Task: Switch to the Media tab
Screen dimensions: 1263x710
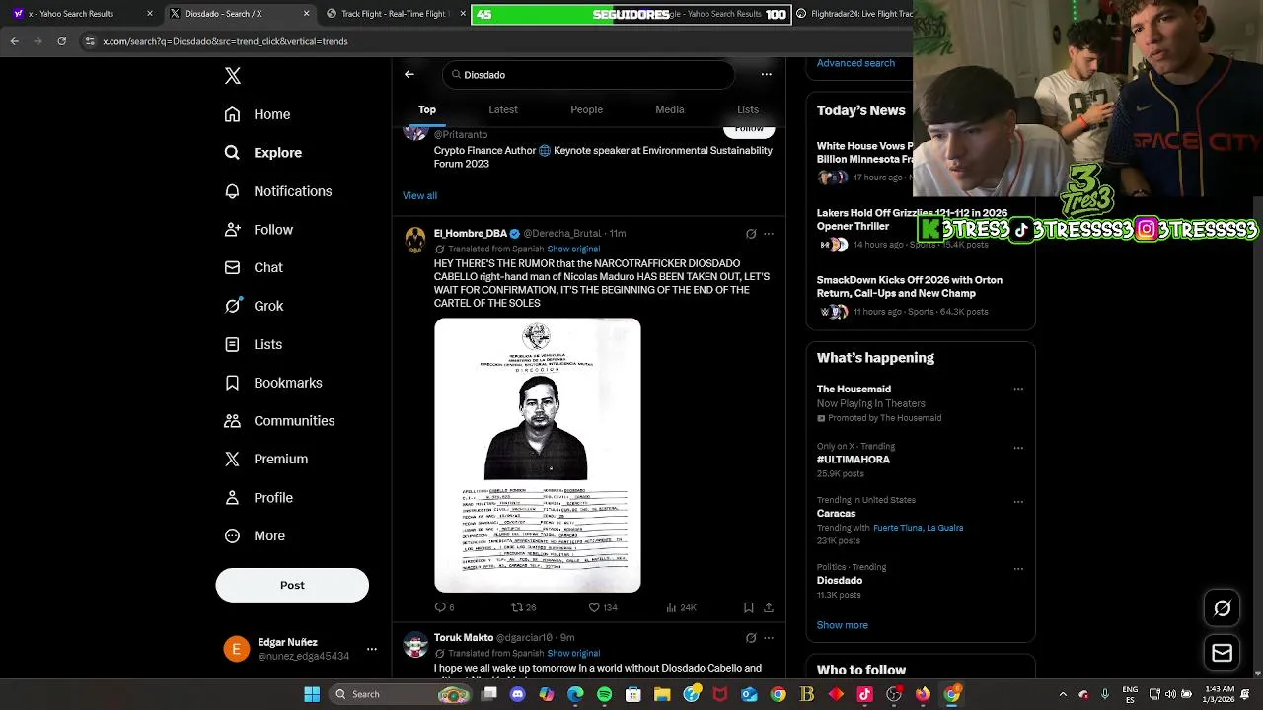Action: tap(670, 109)
